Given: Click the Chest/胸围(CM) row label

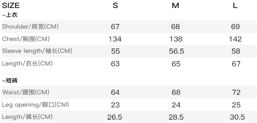Looking at the screenshot, I should click(26, 39).
